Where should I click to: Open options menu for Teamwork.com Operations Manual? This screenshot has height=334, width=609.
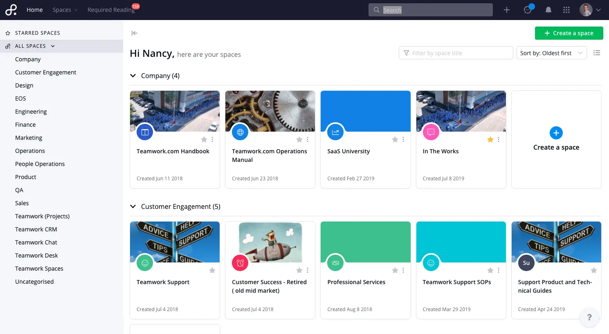(308, 139)
